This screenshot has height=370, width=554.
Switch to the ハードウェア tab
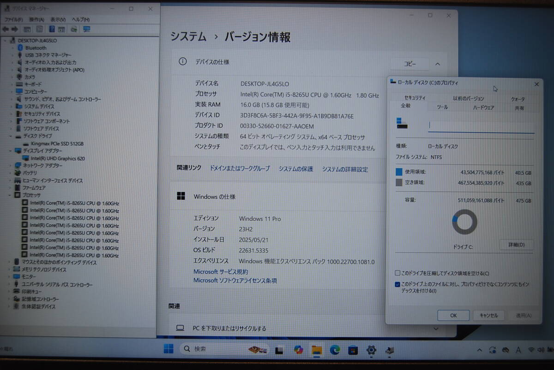click(484, 108)
